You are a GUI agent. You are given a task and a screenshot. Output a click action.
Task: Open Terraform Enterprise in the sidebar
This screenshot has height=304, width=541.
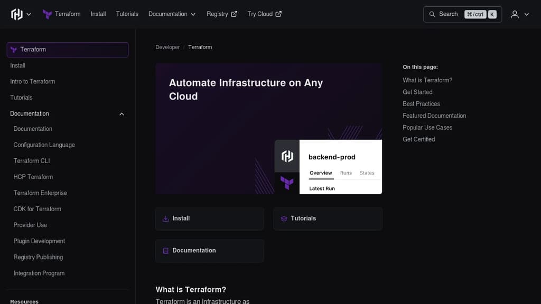coord(40,193)
